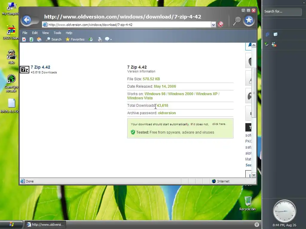
Task: Open the Help menu
Action: 69,33
